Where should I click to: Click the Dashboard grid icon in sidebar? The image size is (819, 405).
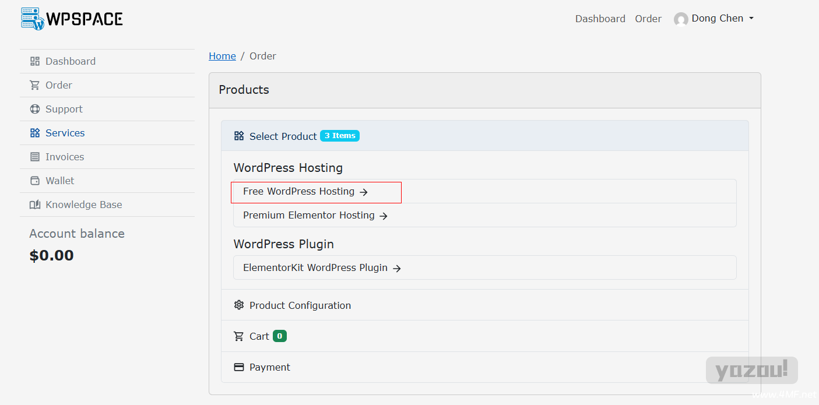tap(35, 61)
